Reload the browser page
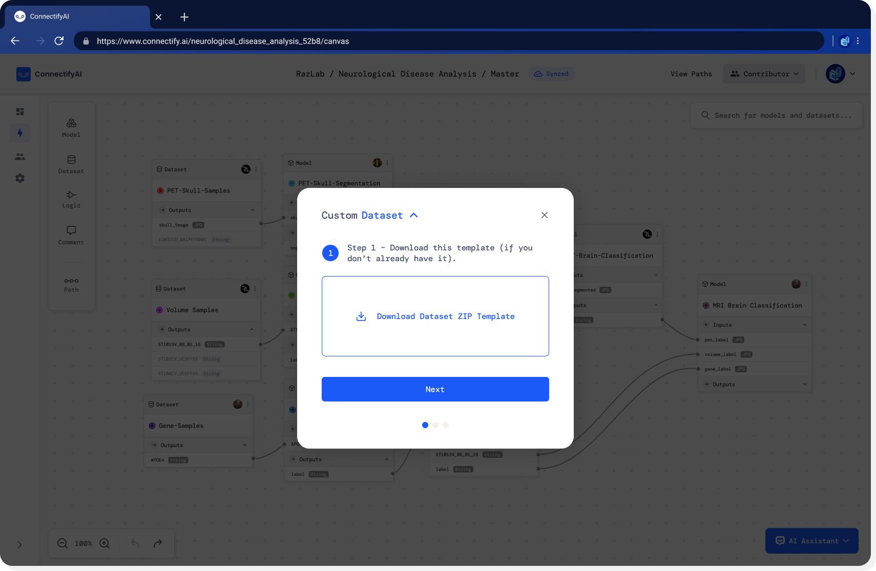Viewport: 876px width, 571px height. 59,41
